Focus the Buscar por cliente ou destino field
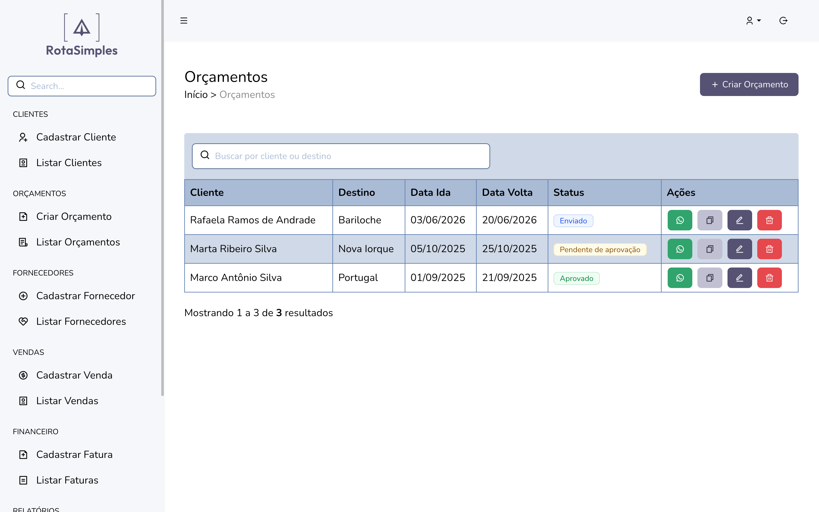Viewport: 819px width, 512px height. (x=341, y=156)
